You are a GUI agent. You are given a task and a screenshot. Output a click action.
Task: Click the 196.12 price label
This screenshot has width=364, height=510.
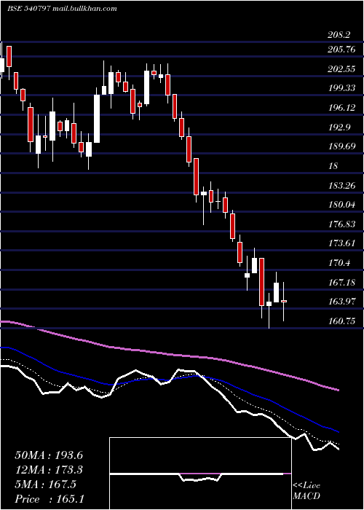pos(341,108)
